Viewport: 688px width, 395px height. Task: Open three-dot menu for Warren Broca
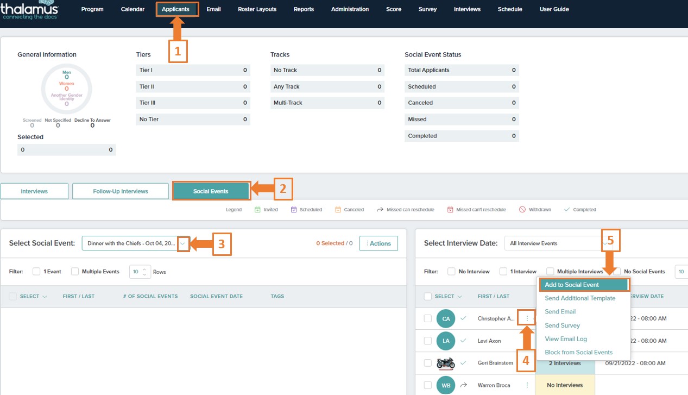click(x=527, y=385)
